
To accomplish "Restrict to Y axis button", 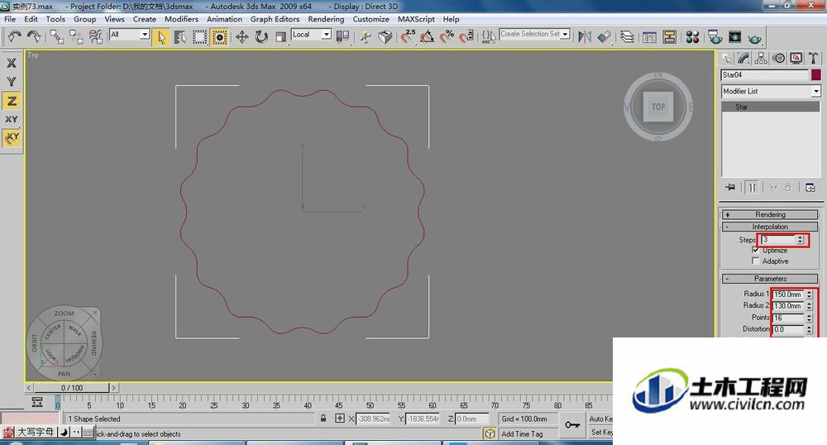I will coord(12,82).
